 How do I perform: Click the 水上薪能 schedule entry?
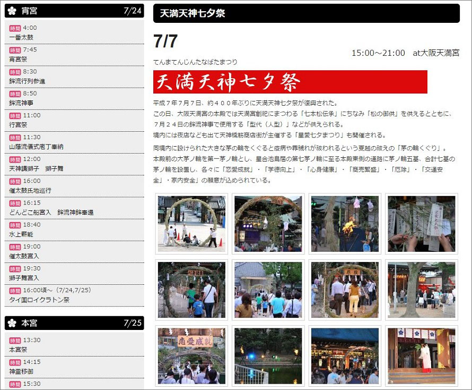point(21,234)
